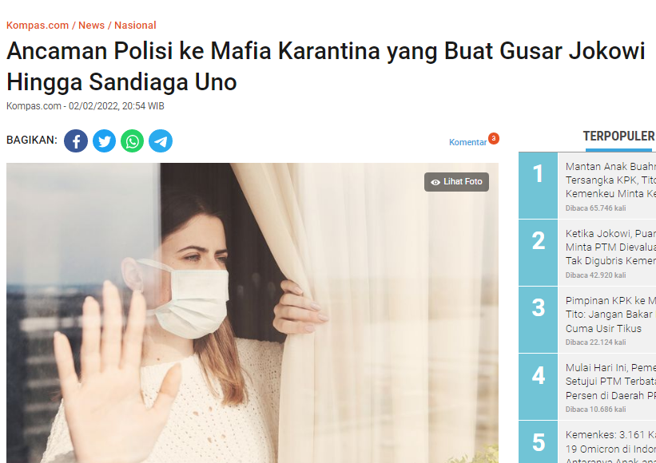The height and width of the screenshot is (463, 656).
Task: Go to Kompas.com breadcrumb
Action: coord(38,25)
